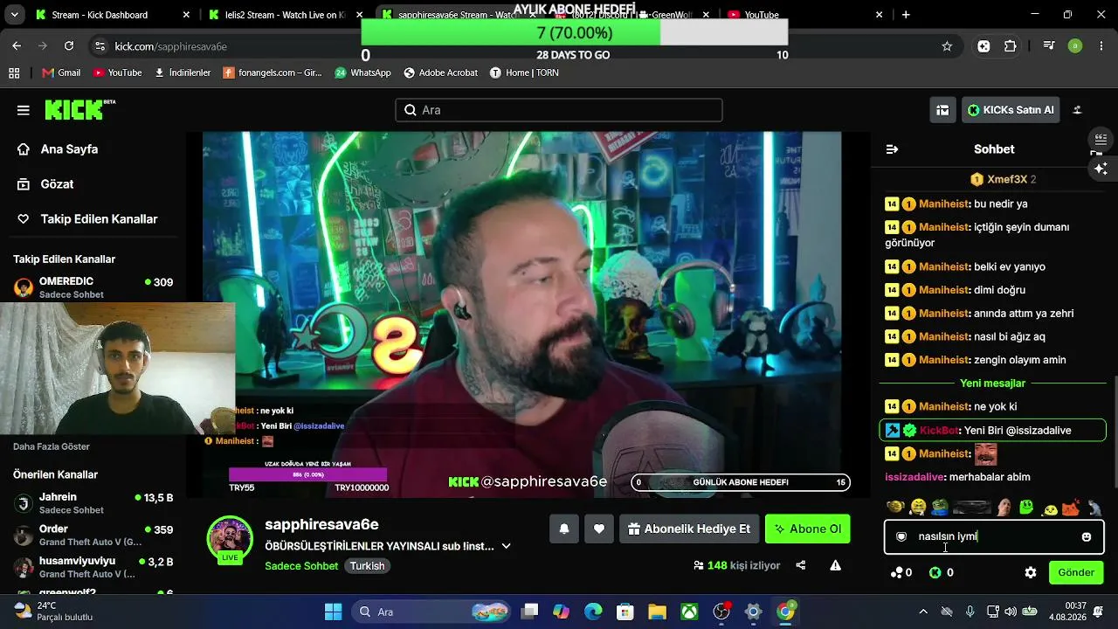The height and width of the screenshot is (629, 1118).
Task: Open the Kick hamburger menu
Action: pos(24,110)
